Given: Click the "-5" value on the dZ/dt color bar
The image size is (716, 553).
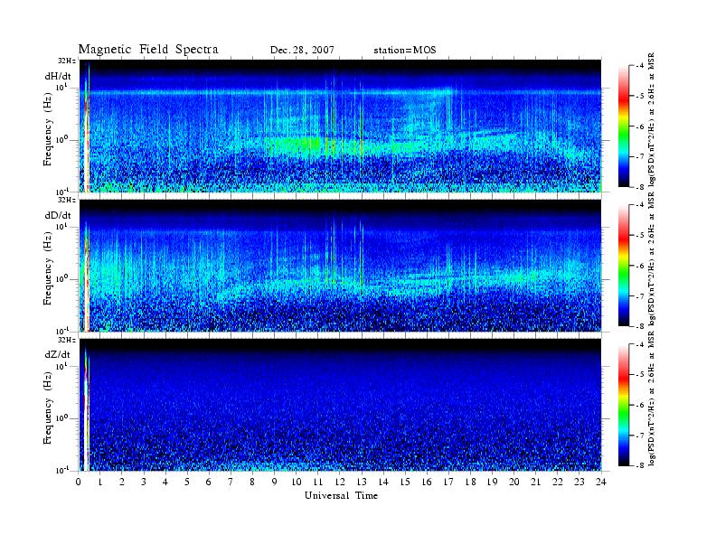Looking at the screenshot, I should [641, 375].
